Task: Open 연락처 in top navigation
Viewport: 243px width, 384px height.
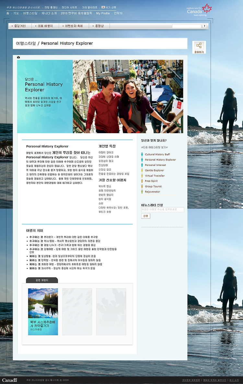Action: tap(118, 13)
